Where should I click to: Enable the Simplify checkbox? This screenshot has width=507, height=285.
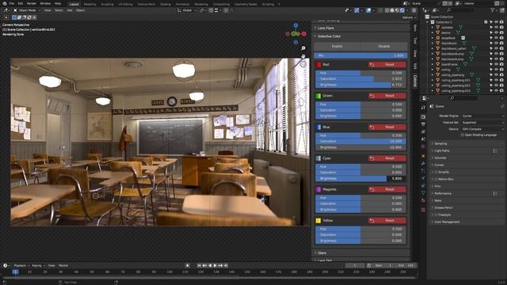(436, 172)
